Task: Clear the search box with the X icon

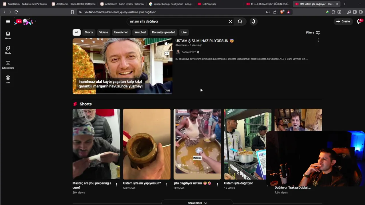Action: (x=230, y=21)
